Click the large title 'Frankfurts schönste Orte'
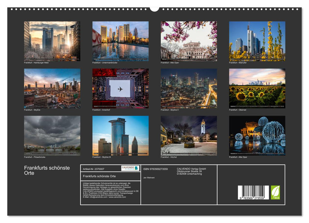This screenshot has width=309, height=223. click(47, 170)
